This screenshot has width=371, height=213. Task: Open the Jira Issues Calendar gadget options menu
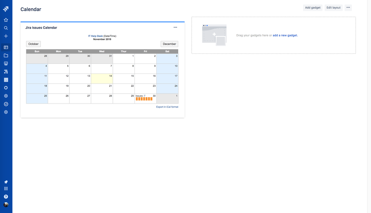[x=175, y=27]
